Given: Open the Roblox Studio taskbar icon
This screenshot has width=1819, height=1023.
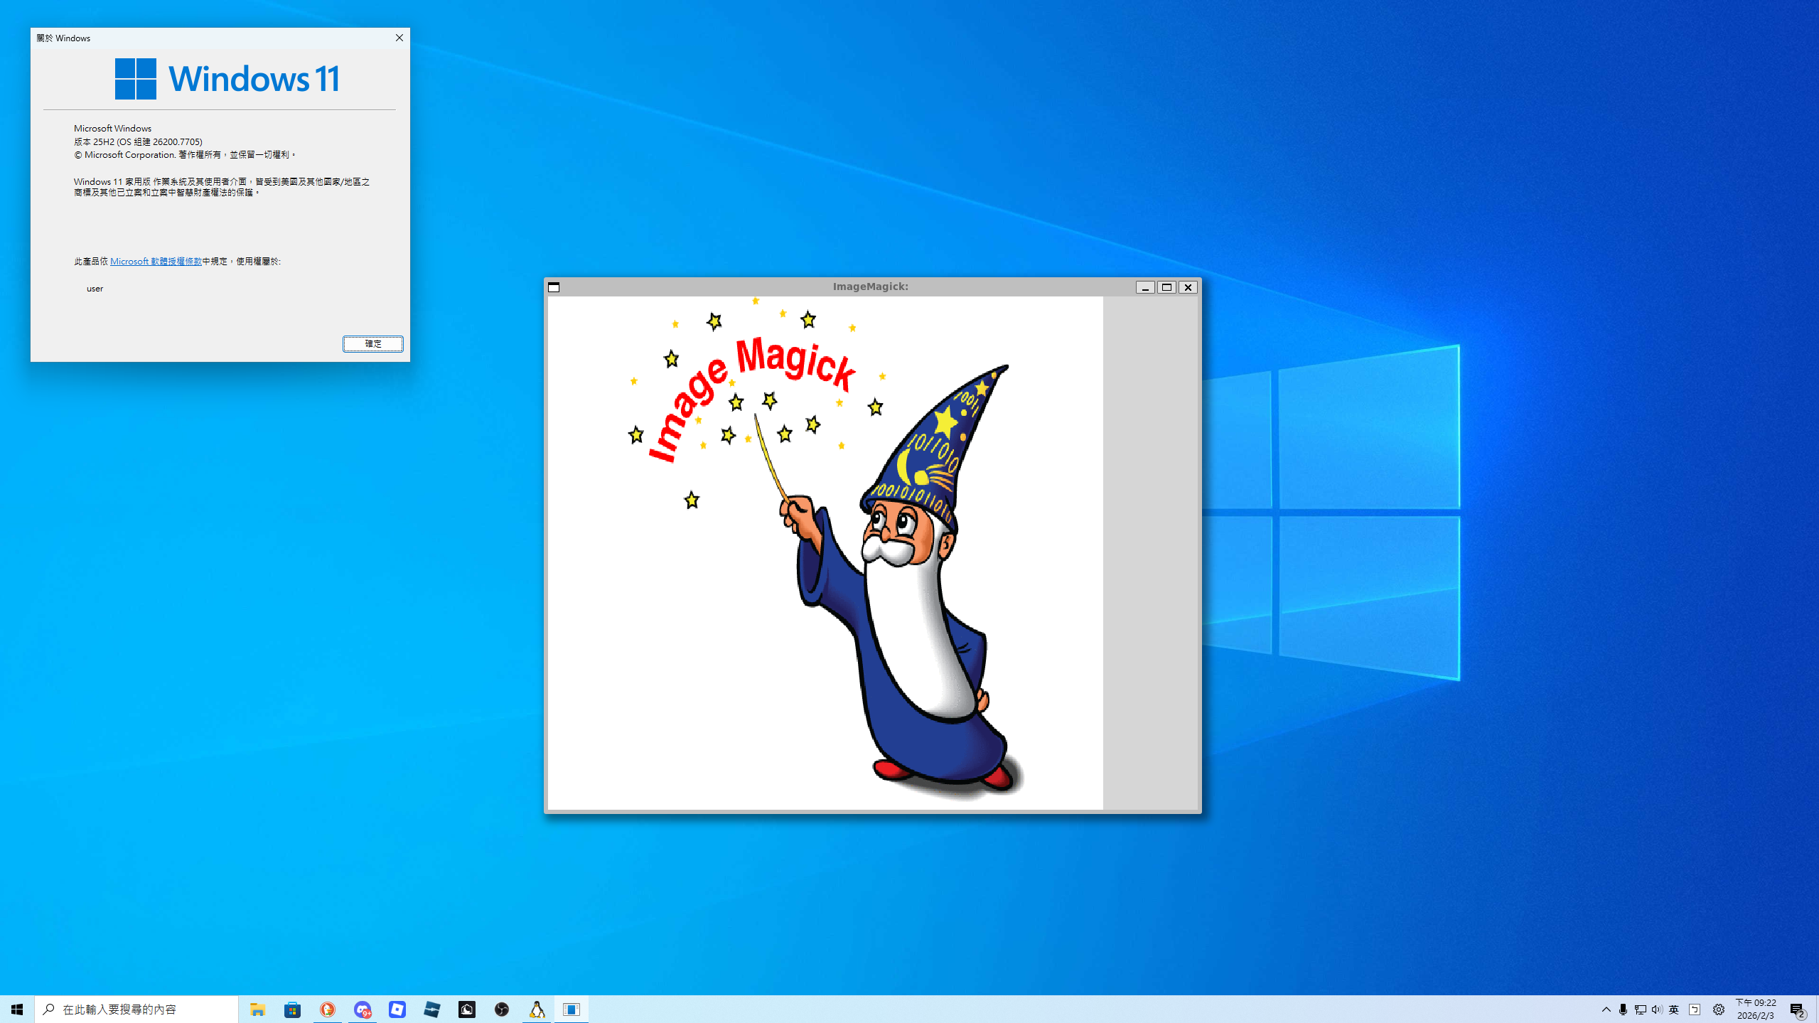Looking at the screenshot, I should [431, 1009].
